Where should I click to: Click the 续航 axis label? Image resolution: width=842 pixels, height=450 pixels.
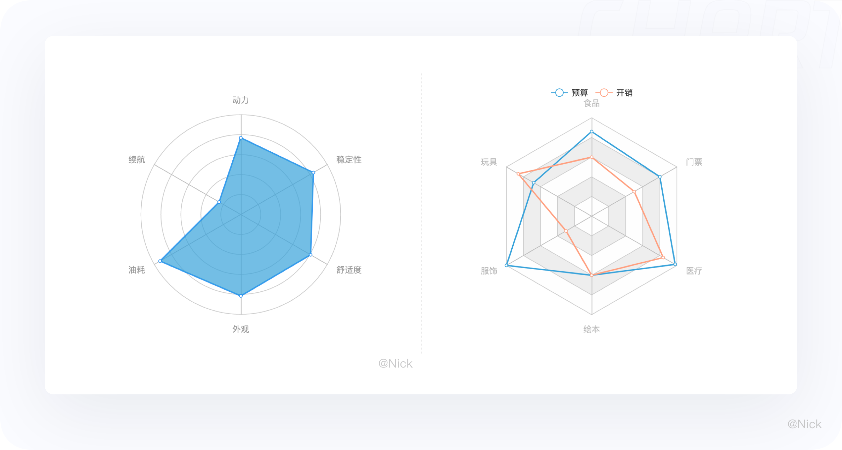point(137,160)
